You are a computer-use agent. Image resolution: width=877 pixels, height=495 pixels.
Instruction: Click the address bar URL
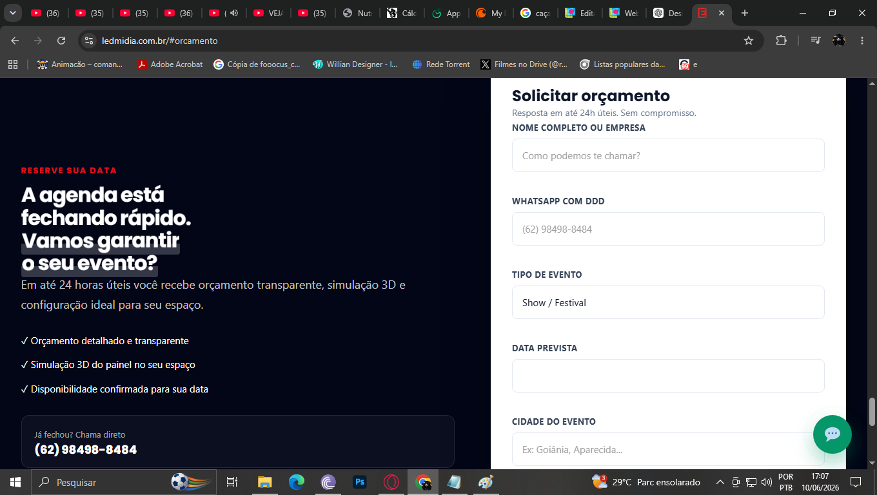159,41
